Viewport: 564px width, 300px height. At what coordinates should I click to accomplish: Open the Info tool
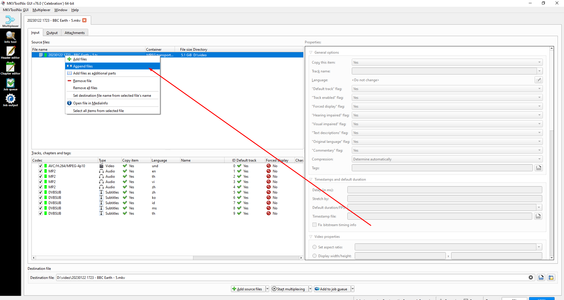click(10, 38)
